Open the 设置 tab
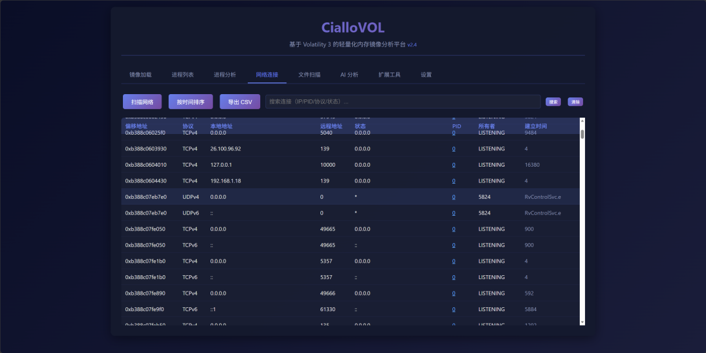 click(x=426, y=75)
